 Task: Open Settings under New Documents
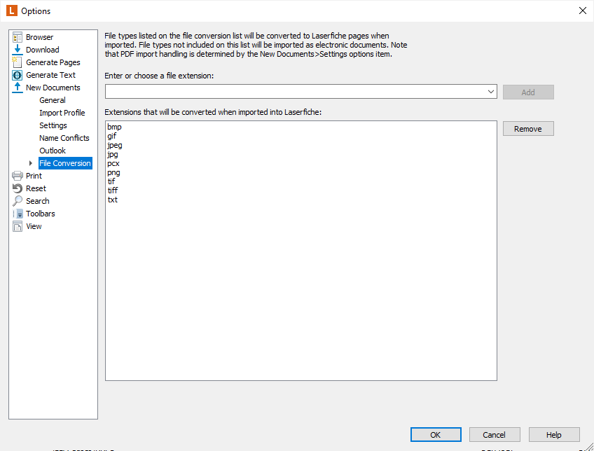point(53,125)
